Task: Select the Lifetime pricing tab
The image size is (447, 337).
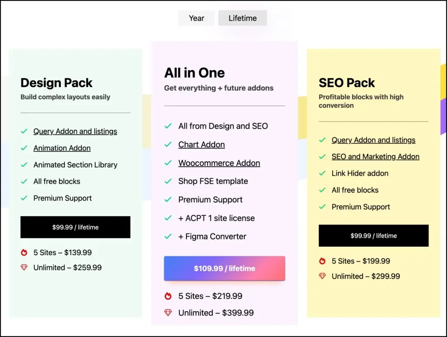Action: tap(243, 18)
